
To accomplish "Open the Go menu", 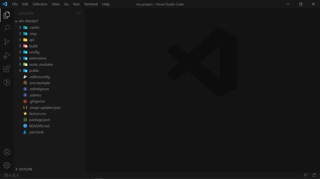I will pos(66,4).
